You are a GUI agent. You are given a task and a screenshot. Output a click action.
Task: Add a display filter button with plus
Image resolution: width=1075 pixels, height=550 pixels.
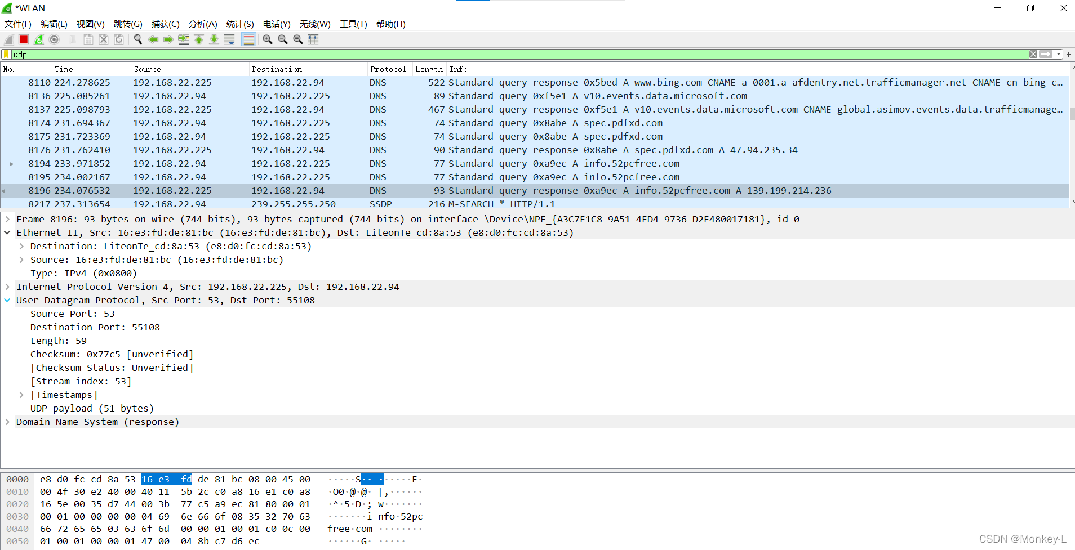1069,55
